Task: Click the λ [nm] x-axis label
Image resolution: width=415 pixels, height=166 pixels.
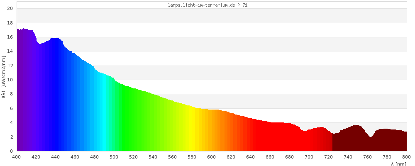Action: (398, 164)
